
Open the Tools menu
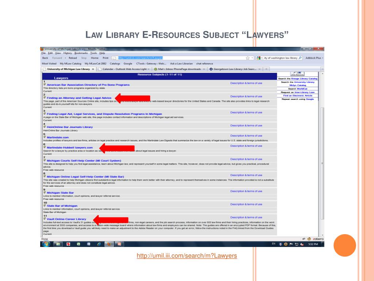pyautogui.click(x=93, y=53)
